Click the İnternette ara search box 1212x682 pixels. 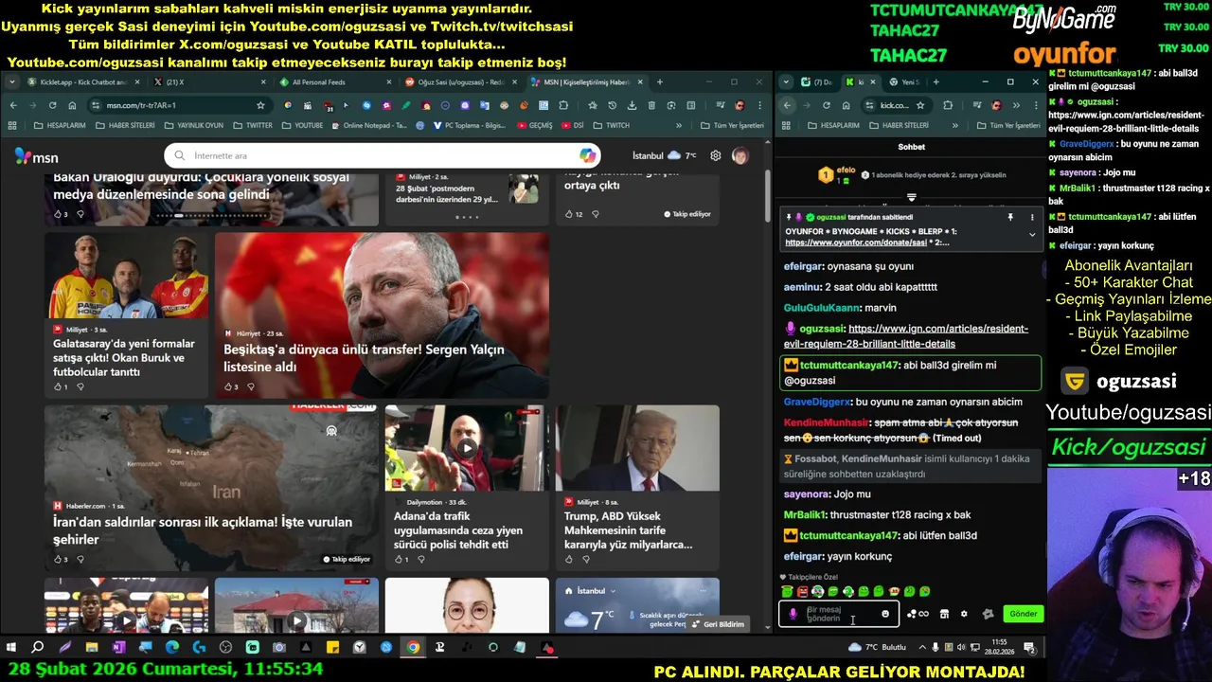tap(383, 155)
